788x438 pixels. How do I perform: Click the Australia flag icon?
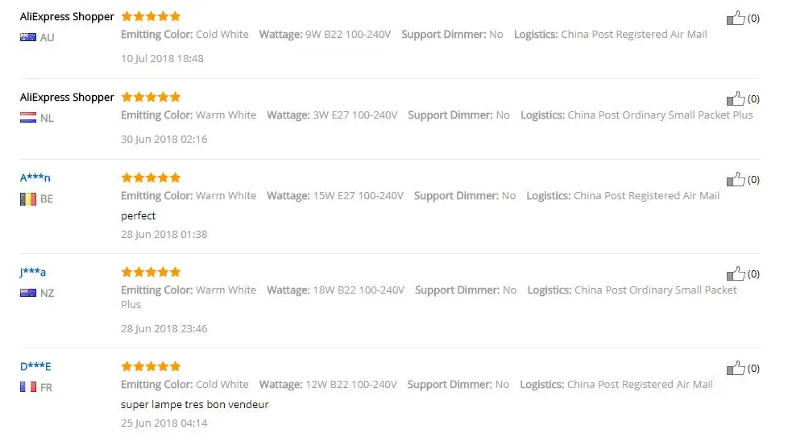(x=28, y=37)
